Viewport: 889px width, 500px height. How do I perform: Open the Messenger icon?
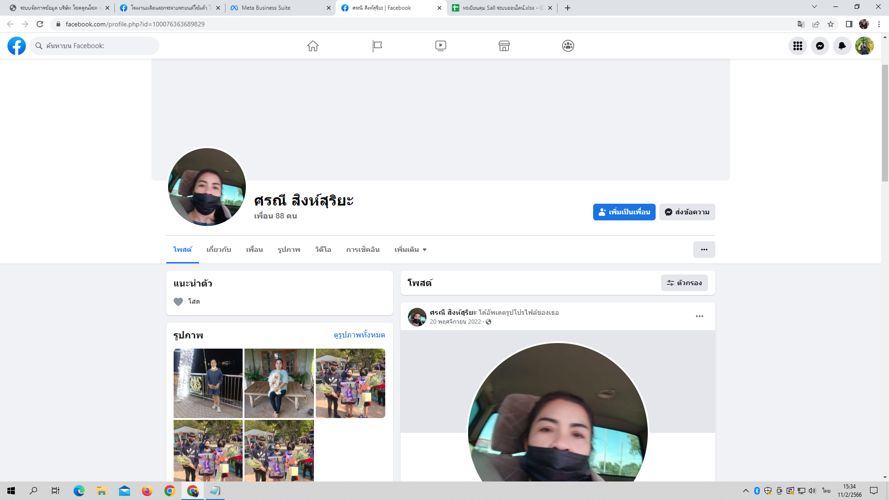point(820,46)
